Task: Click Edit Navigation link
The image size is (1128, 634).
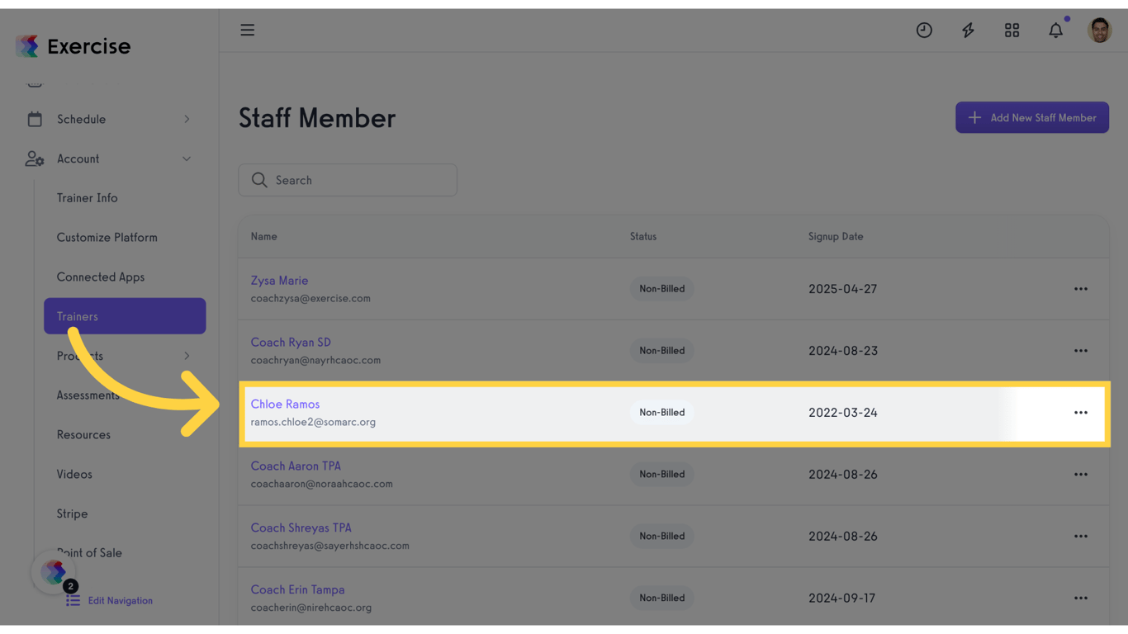Action: [120, 601]
